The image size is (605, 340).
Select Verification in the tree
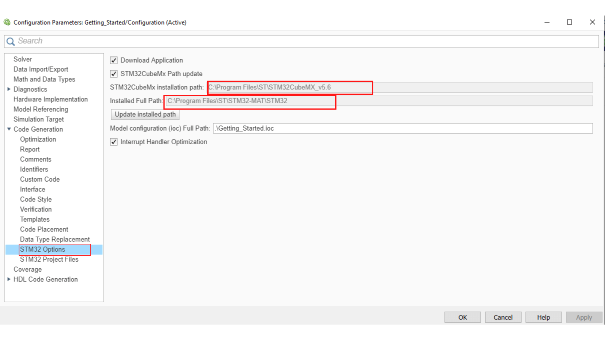pyautogui.click(x=36, y=209)
